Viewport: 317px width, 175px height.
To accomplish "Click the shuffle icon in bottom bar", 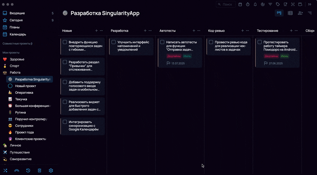I will coord(5,171).
